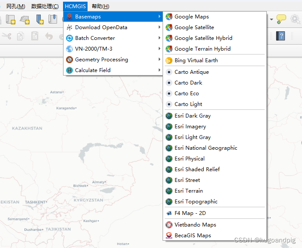
Task: Click the new bookmark layer icon
Action: pyautogui.click(x=39, y=19)
